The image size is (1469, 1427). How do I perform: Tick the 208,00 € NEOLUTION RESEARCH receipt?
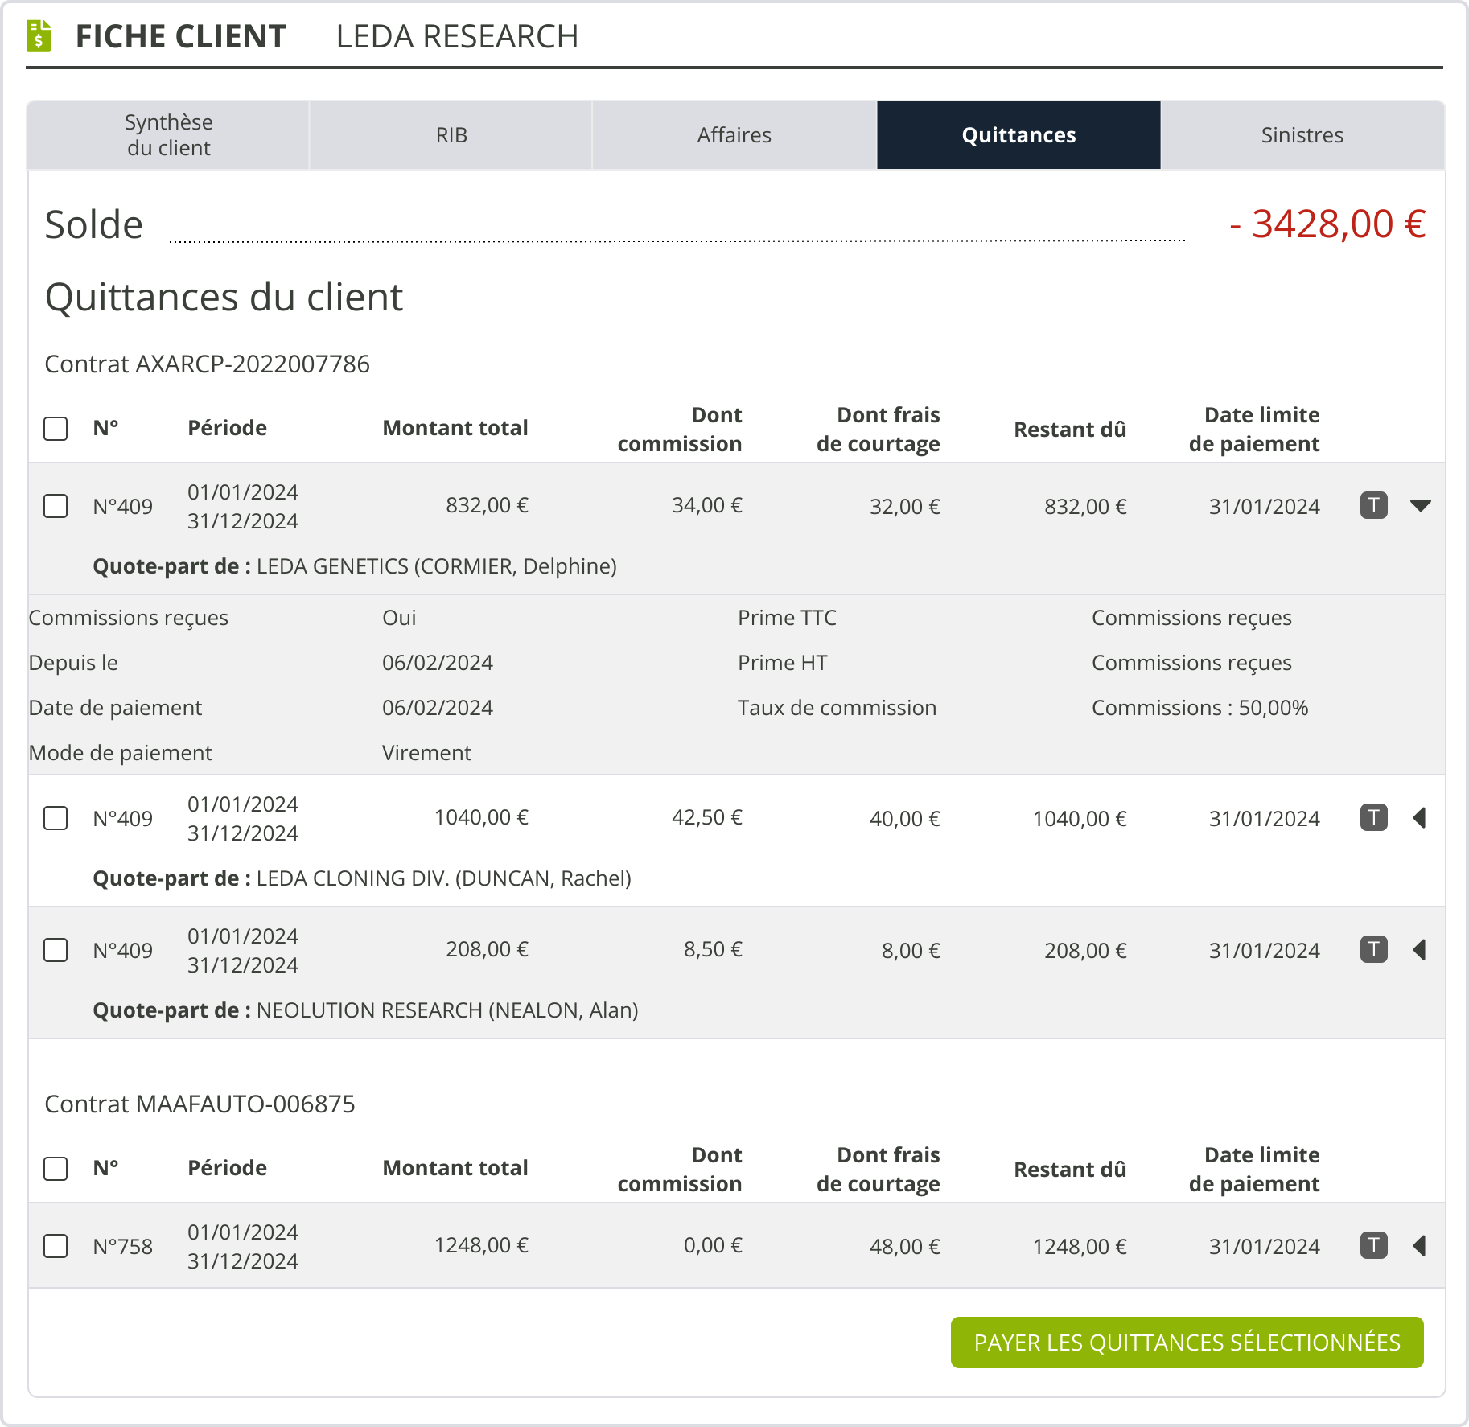[x=56, y=950]
